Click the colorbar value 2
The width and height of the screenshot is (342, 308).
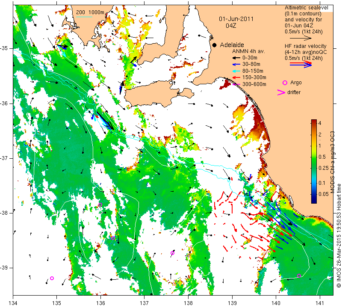pos(320,134)
